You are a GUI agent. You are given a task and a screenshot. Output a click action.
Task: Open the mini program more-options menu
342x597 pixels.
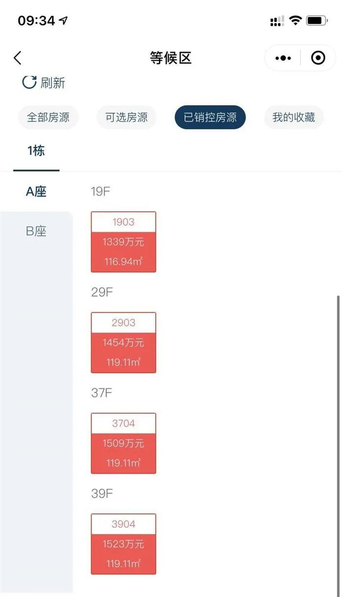283,58
